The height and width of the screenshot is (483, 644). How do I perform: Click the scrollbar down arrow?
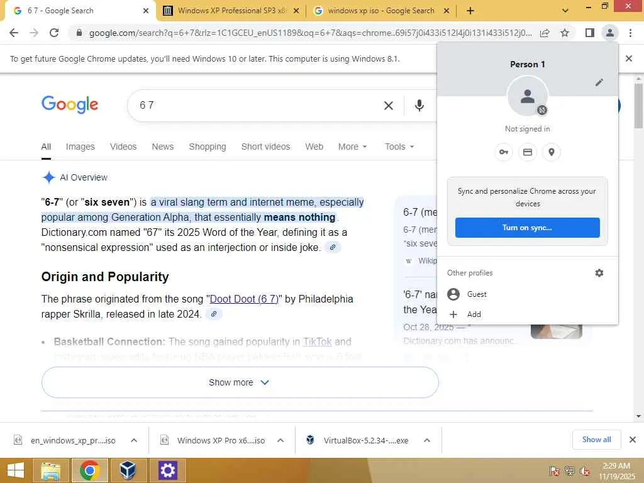(638, 416)
